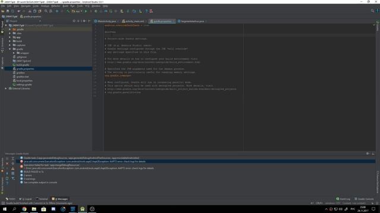The width and height of the screenshot is (380, 213).
Task: Click the tool windows toggle icon in status bar
Action: pyautogui.click(x=2, y=203)
